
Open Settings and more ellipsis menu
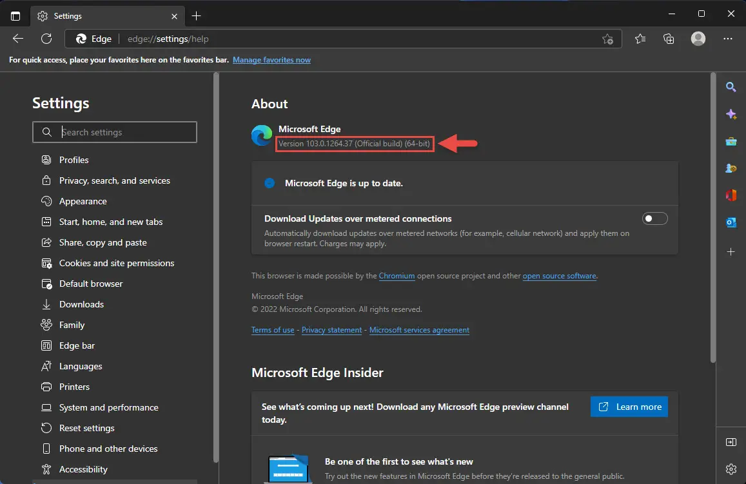(x=727, y=39)
